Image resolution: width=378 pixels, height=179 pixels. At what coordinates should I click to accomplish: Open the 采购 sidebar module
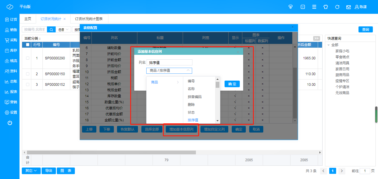(x=11, y=40)
